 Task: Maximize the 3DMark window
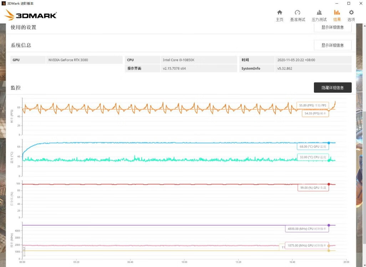(x=349, y=3)
